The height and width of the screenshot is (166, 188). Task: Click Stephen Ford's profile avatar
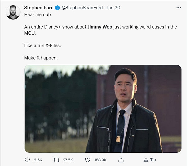point(13,12)
